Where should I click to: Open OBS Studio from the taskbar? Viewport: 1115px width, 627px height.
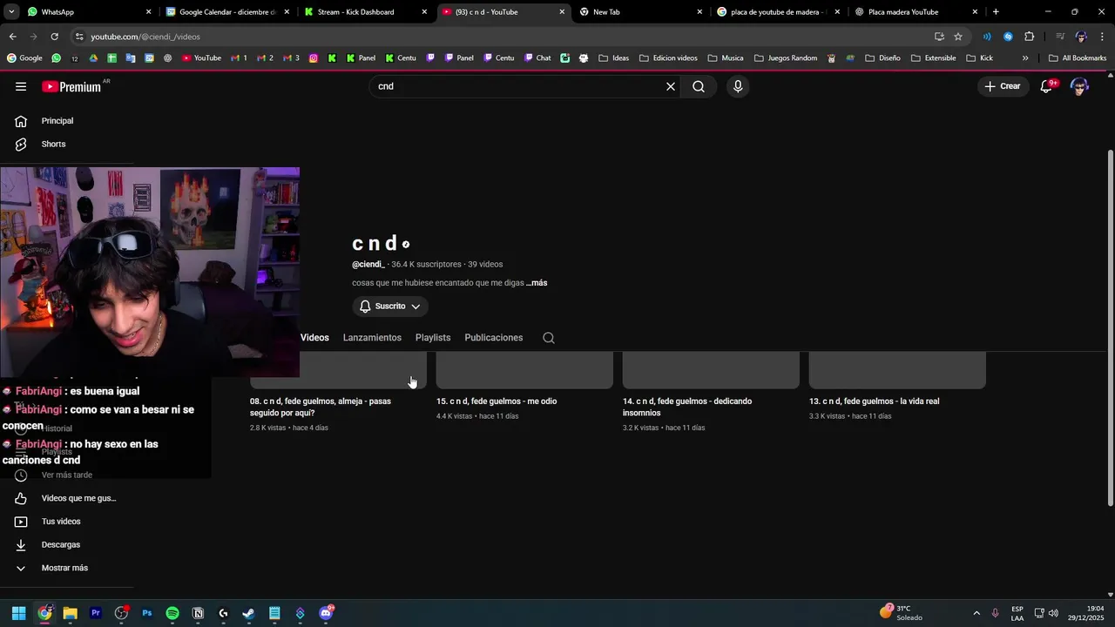click(121, 613)
